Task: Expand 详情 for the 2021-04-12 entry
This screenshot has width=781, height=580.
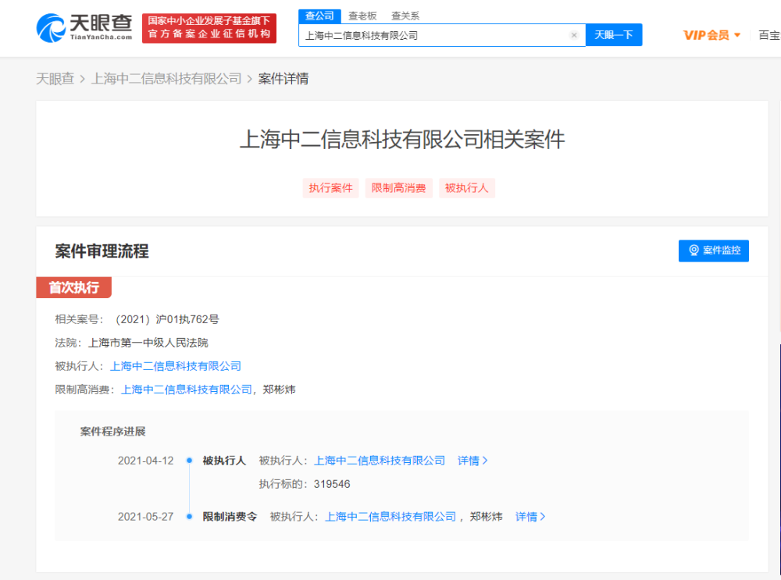Action: pyautogui.click(x=473, y=461)
